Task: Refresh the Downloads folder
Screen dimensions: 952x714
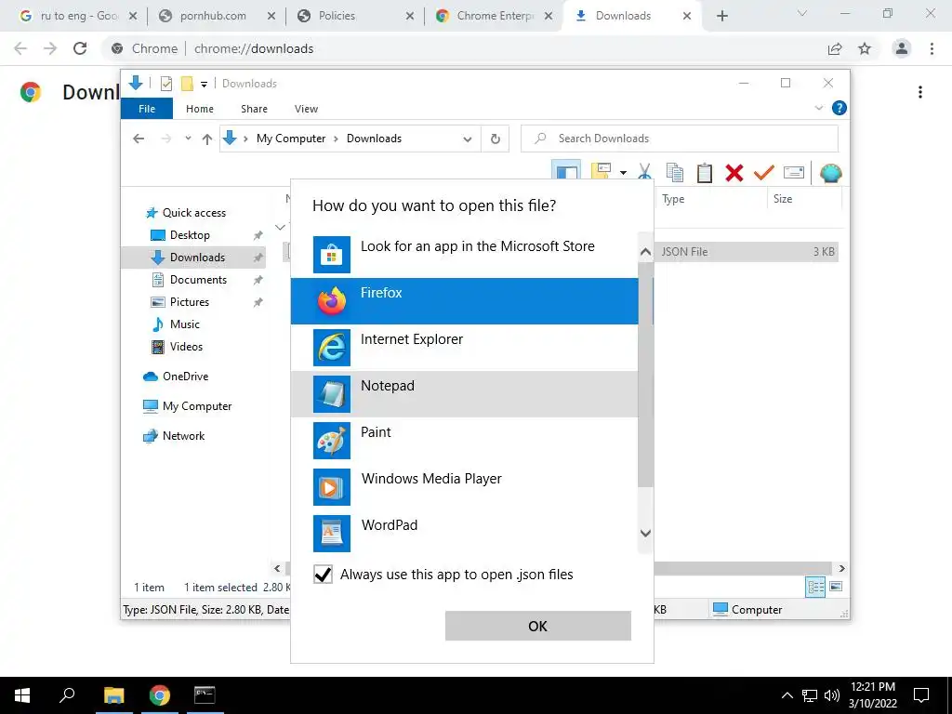Action: click(x=496, y=139)
